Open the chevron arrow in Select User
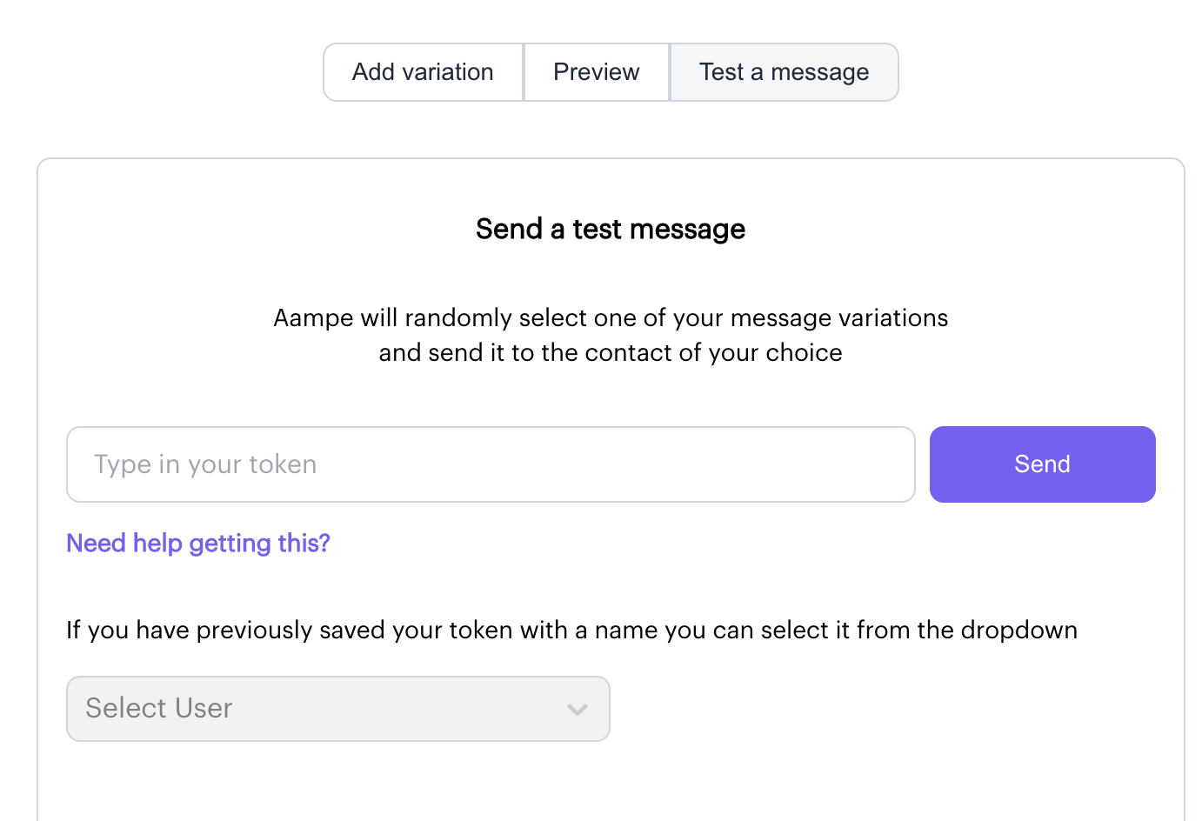Viewport: 1202px width, 821px height. tap(578, 709)
